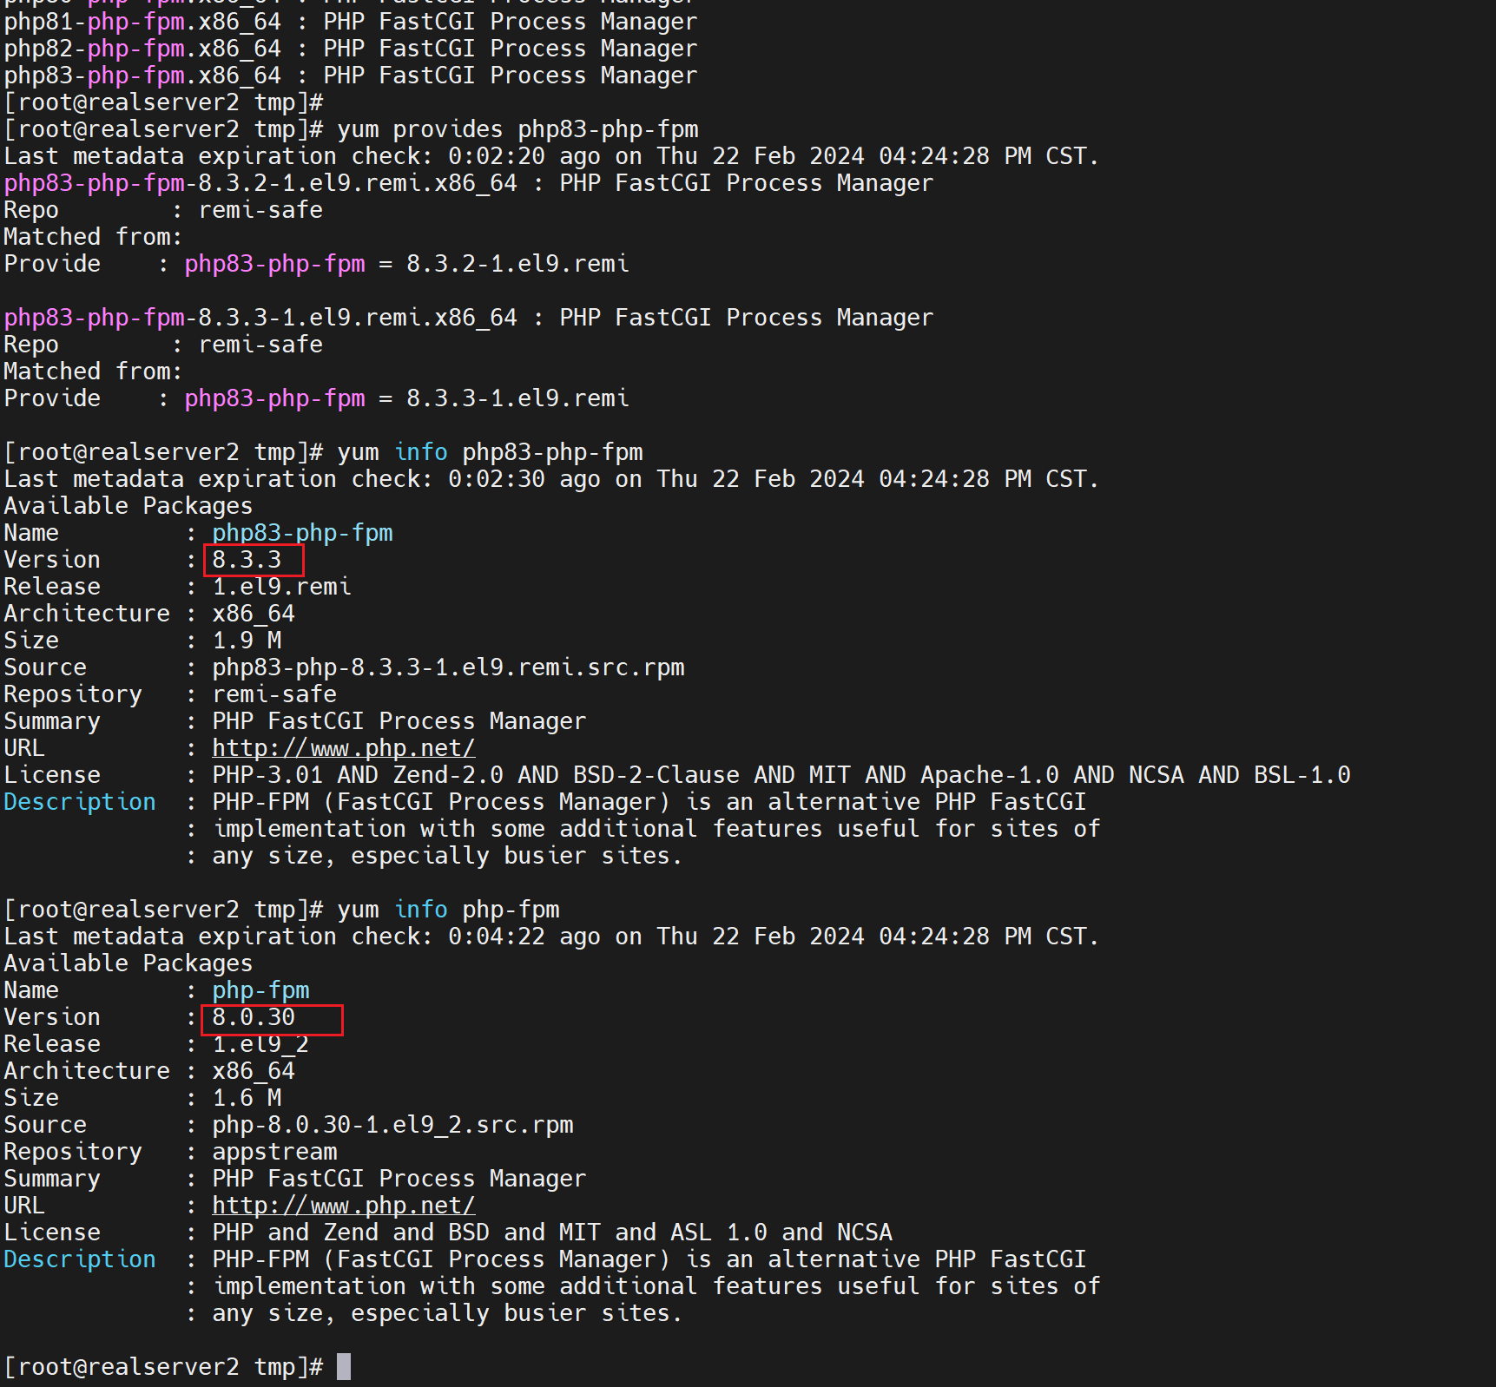The height and width of the screenshot is (1387, 1496).
Task: Click the red-boxed version 8.3.3
Action: (247, 560)
